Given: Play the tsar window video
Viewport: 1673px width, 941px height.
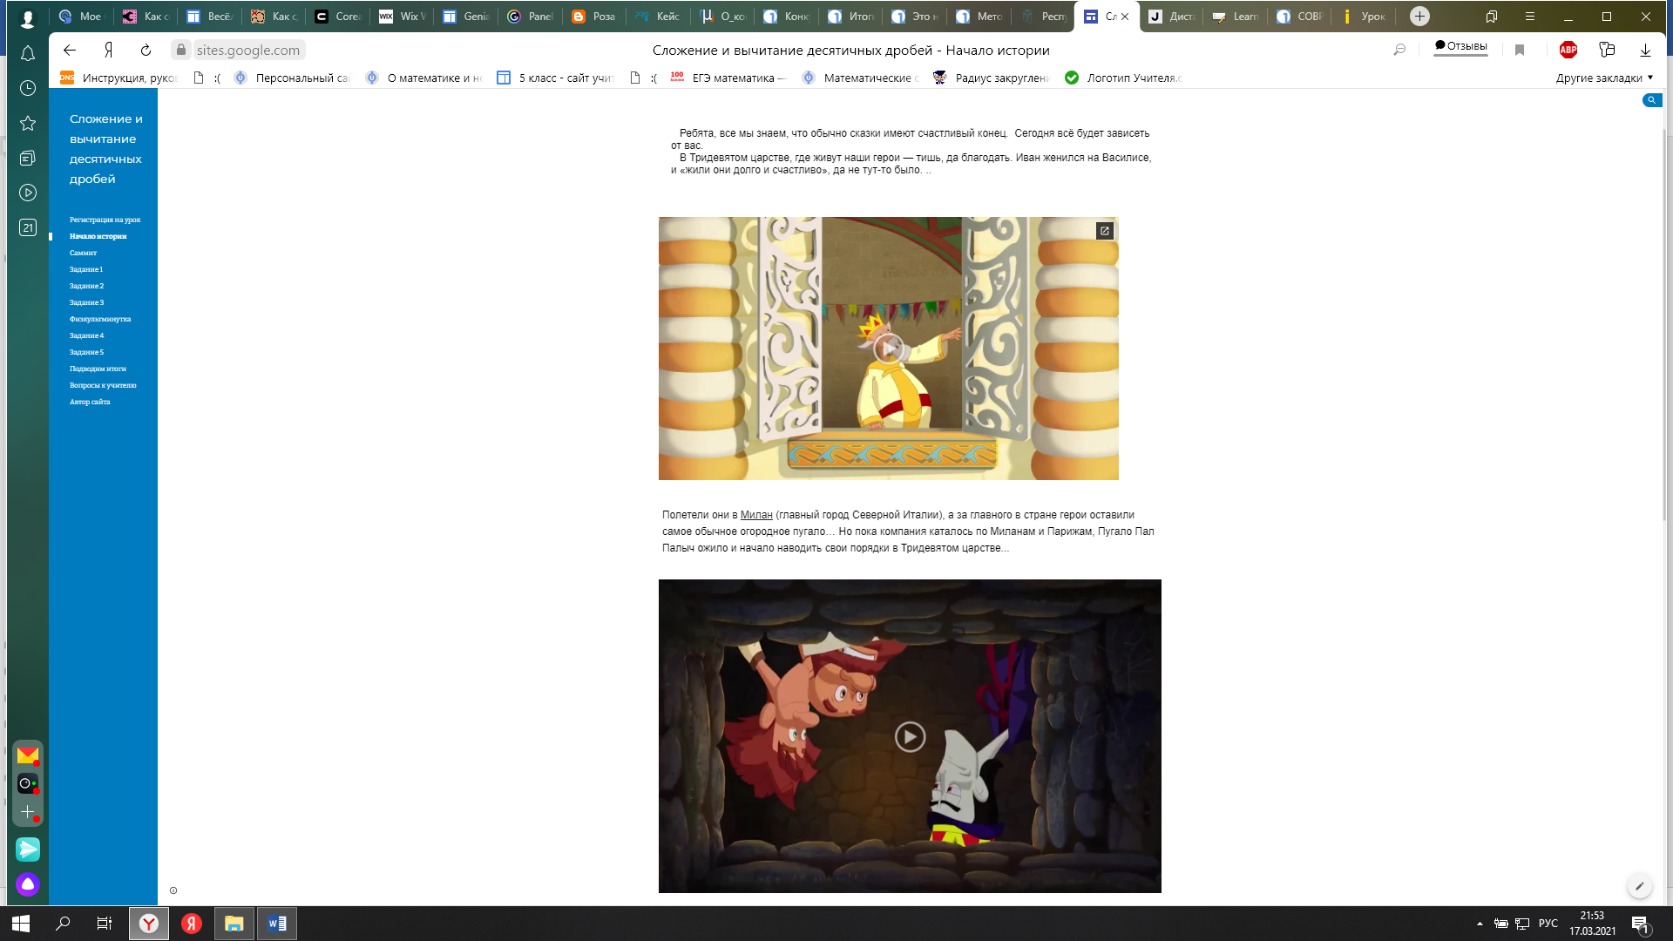Looking at the screenshot, I should [x=888, y=349].
